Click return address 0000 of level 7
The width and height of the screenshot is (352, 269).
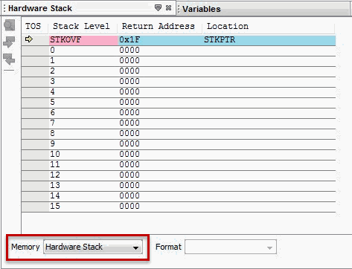(x=129, y=123)
